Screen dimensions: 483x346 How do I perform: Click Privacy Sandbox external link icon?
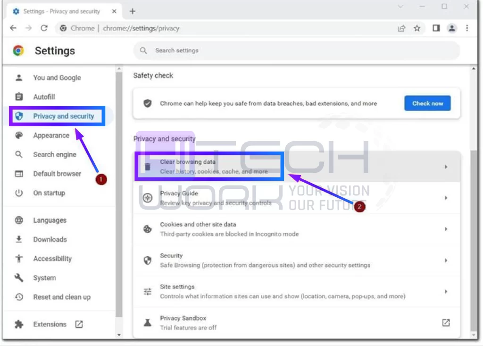tap(446, 323)
